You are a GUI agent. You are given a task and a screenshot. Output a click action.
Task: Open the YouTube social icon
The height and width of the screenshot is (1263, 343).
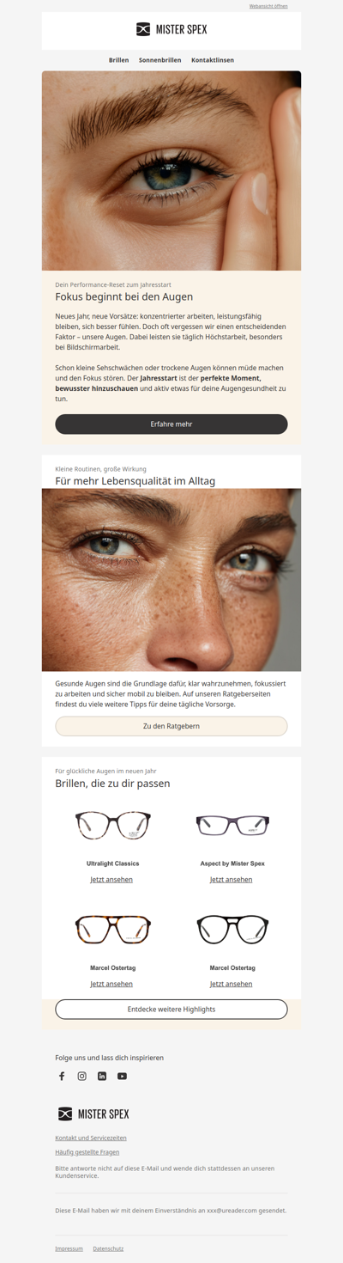pyautogui.click(x=122, y=1076)
